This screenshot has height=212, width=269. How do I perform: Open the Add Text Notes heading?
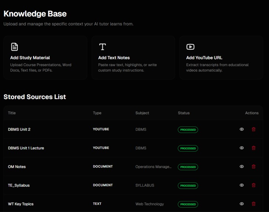[114, 58]
